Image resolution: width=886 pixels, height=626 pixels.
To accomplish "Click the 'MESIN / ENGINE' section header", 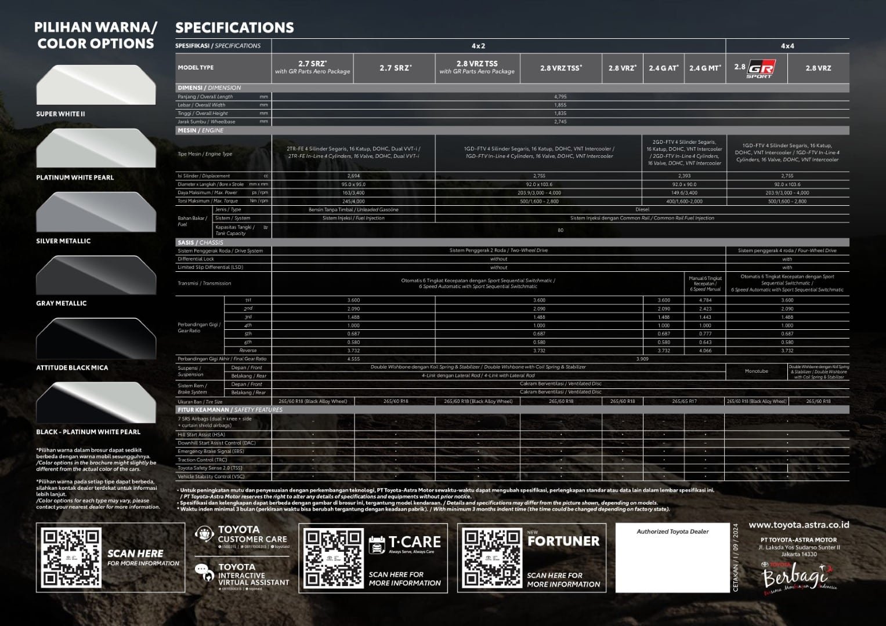I will [x=201, y=130].
